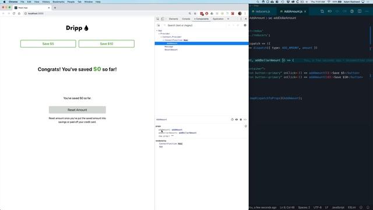Bookmark this page with star icon

[x=195, y=13]
